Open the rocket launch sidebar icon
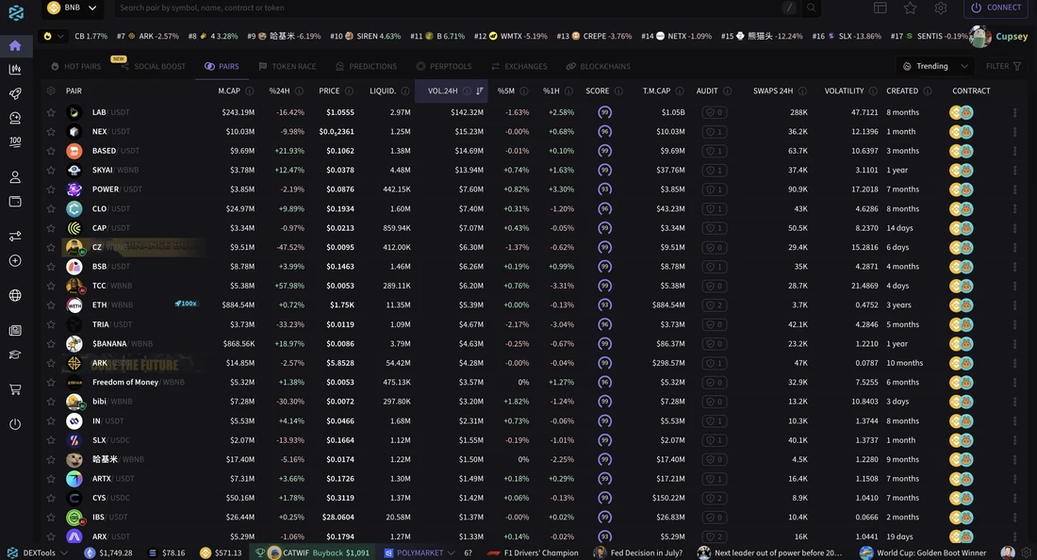Image resolution: width=1037 pixels, height=560 pixels. 15,94
